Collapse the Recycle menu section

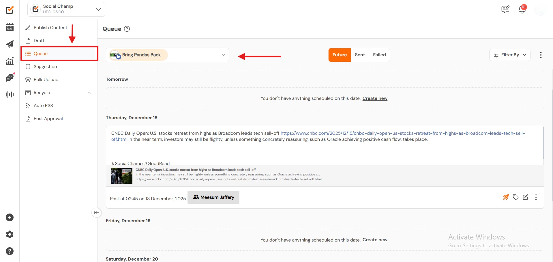coord(89,93)
